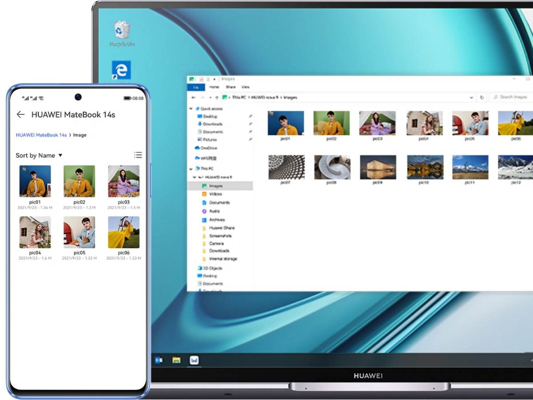Open File Explorer from the taskbar
Screen dimensions: 533x400
click(x=176, y=360)
